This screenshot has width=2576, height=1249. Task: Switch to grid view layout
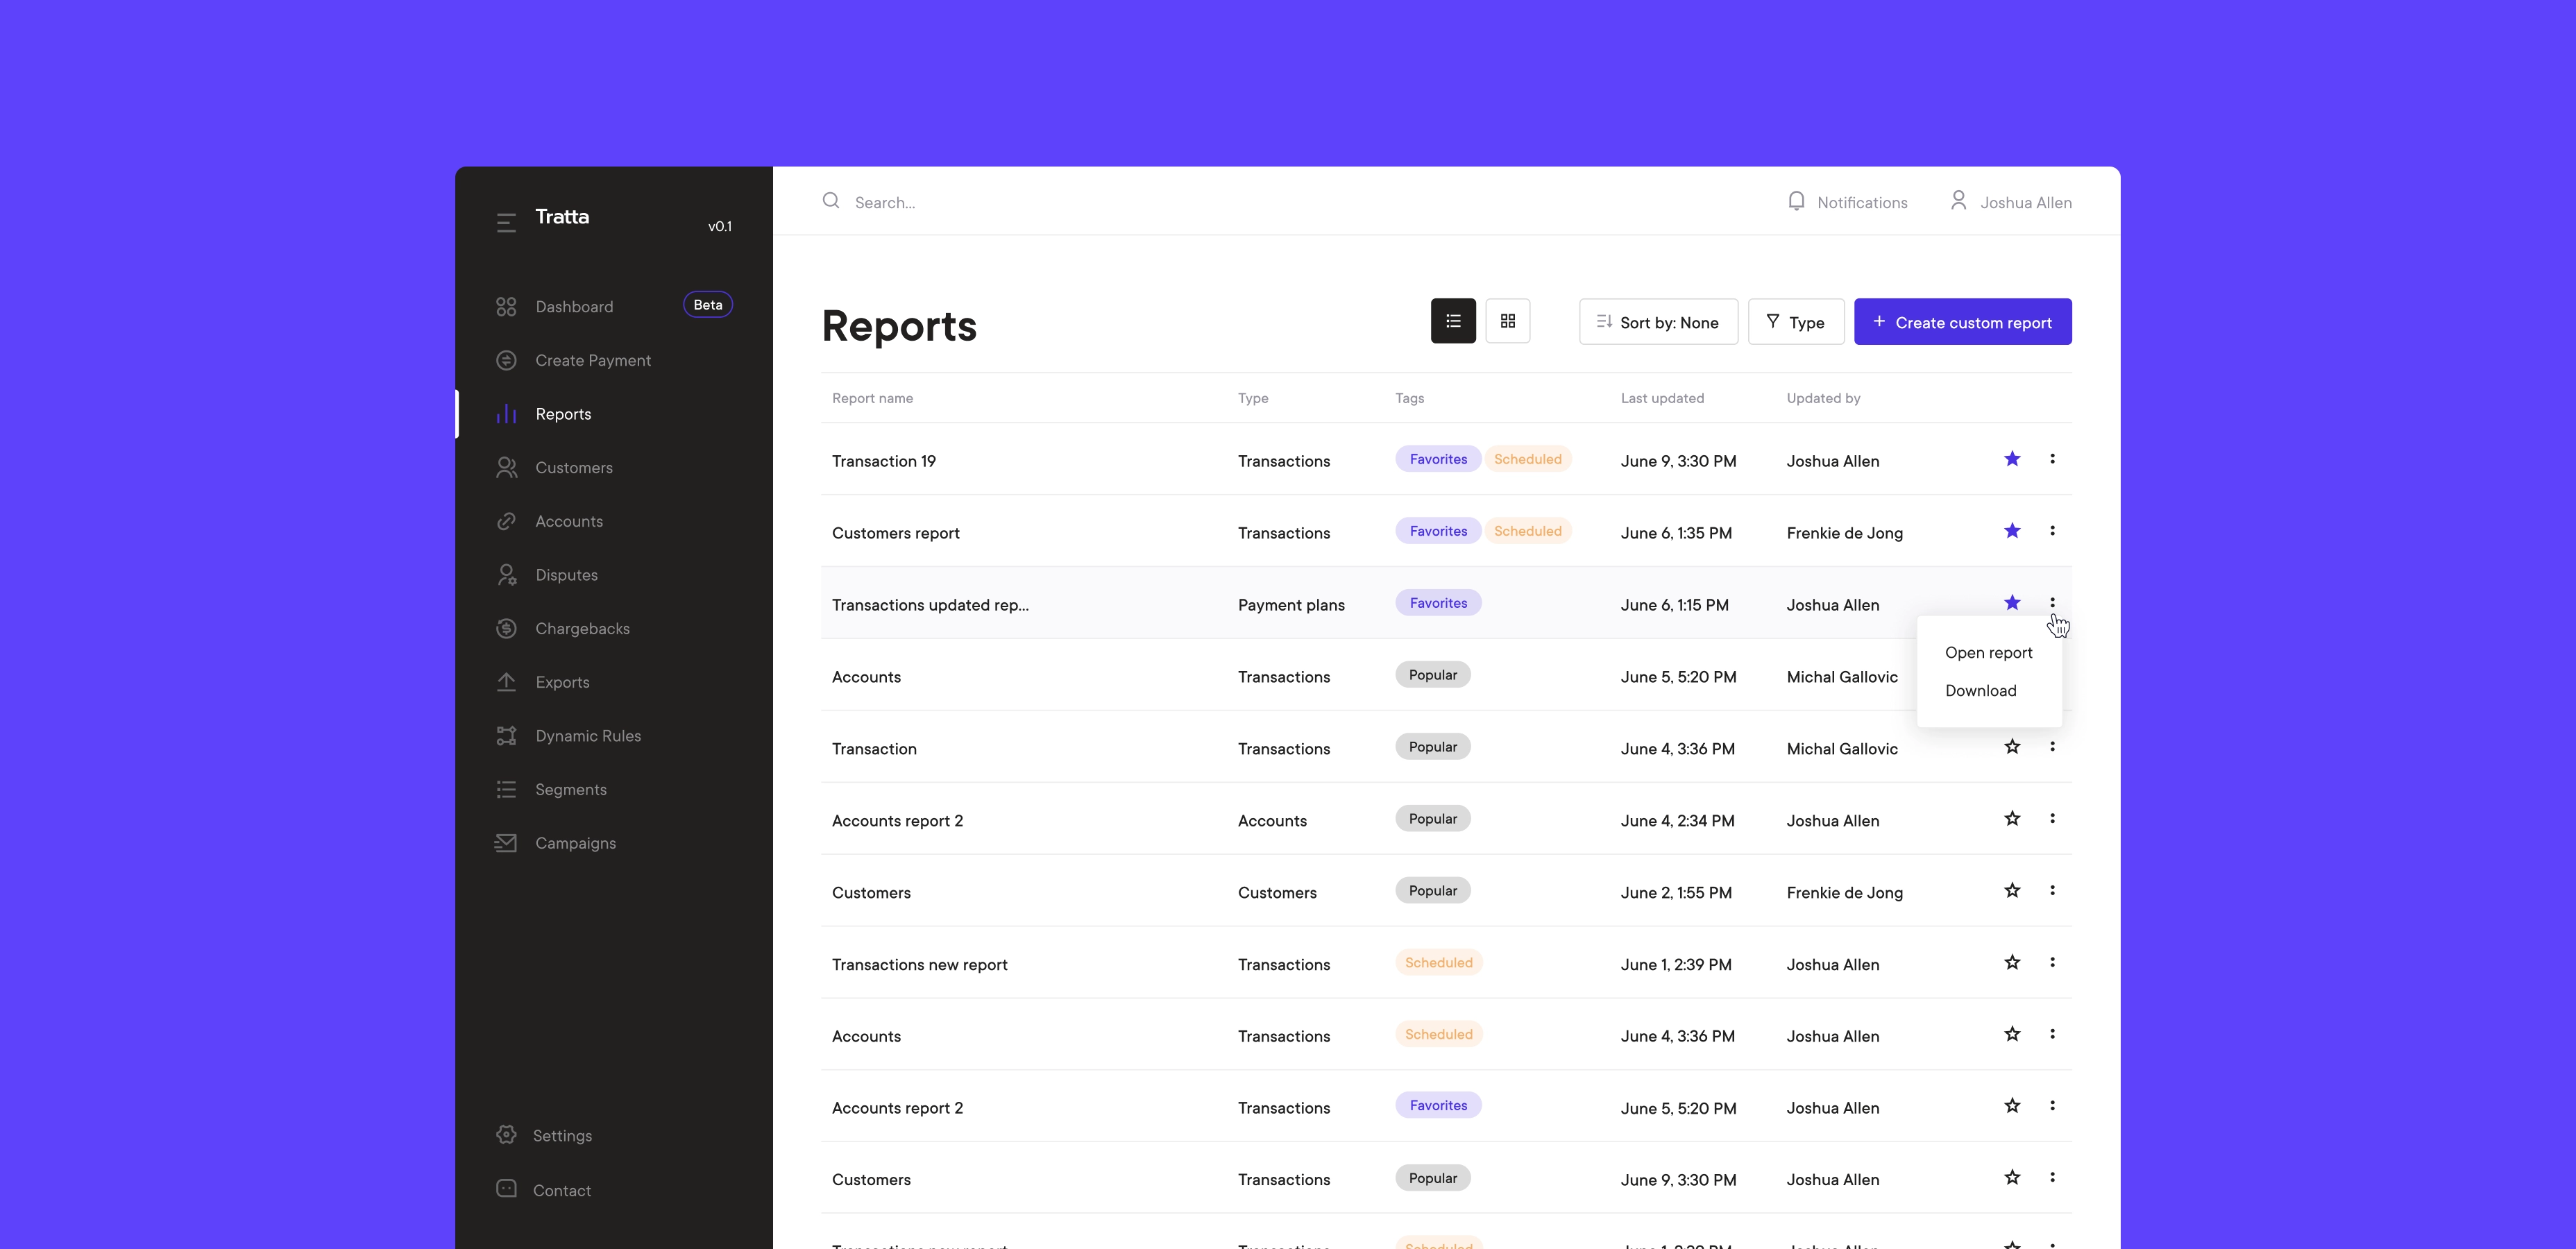coord(1507,321)
